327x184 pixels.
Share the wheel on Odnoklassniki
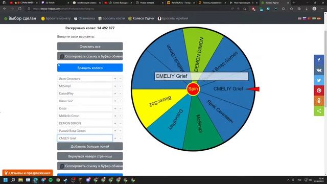point(319,101)
